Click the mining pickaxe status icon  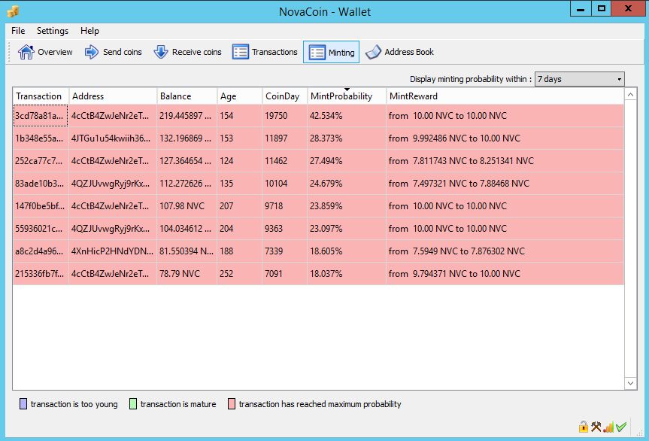pyautogui.click(x=596, y=427)
